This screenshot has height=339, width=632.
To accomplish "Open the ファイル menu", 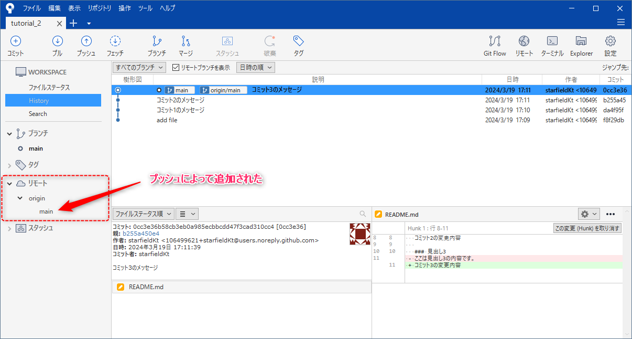I will click(x=32, y=8).
